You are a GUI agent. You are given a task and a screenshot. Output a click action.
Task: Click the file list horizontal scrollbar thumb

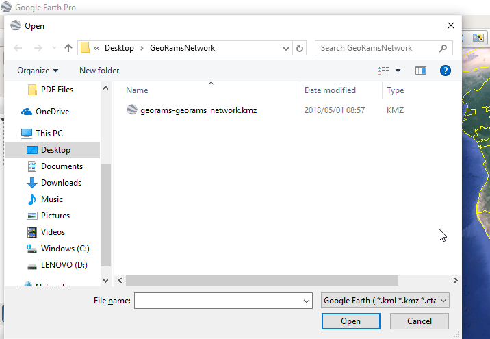pos(262,281)
